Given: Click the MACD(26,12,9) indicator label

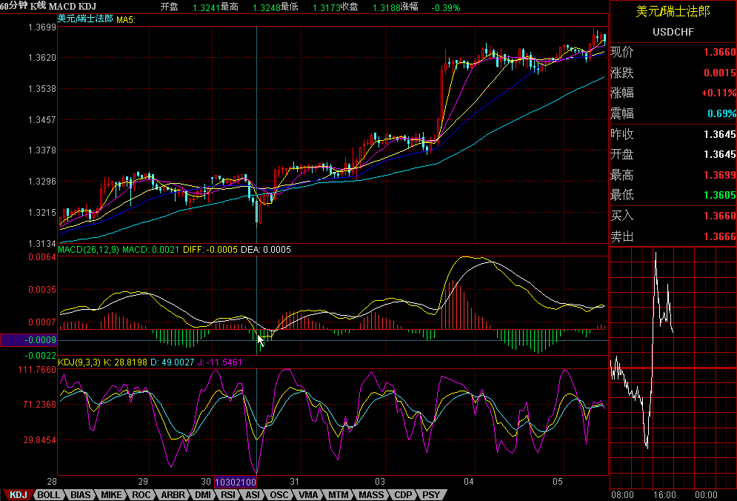Looking at the screenshot, I should (89, 250).
